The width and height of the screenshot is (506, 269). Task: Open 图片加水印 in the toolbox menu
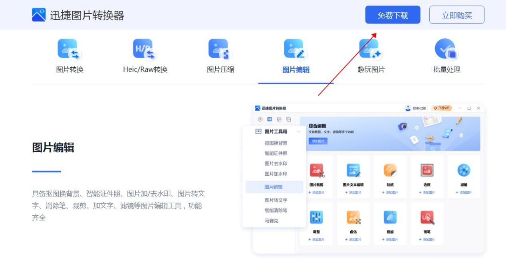click(x=276, y=174)
